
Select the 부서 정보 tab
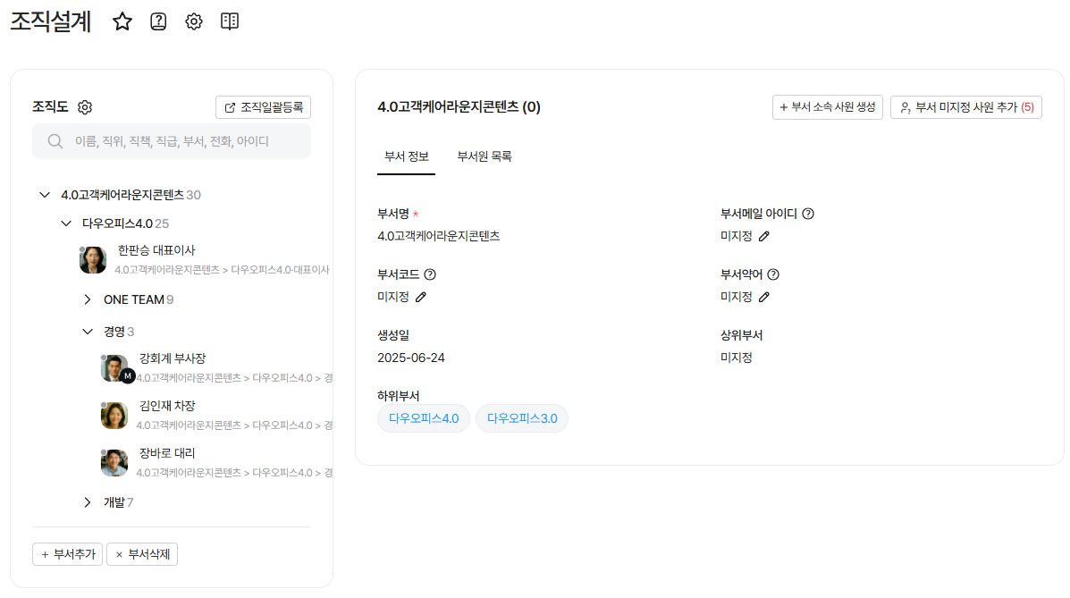(407, 156)
